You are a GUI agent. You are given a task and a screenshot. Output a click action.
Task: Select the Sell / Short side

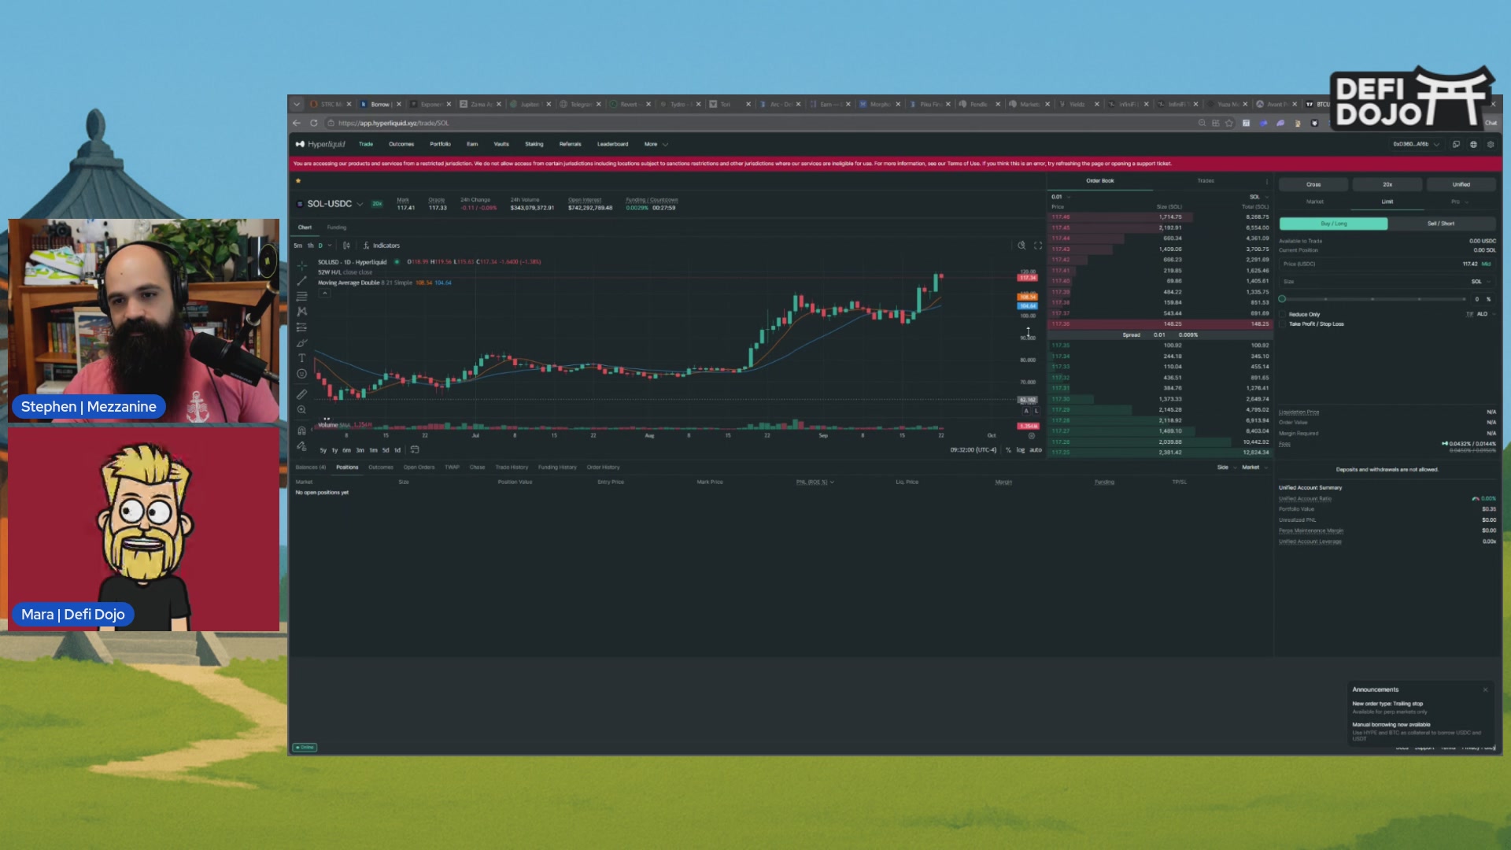click(x=1441, y=224)
